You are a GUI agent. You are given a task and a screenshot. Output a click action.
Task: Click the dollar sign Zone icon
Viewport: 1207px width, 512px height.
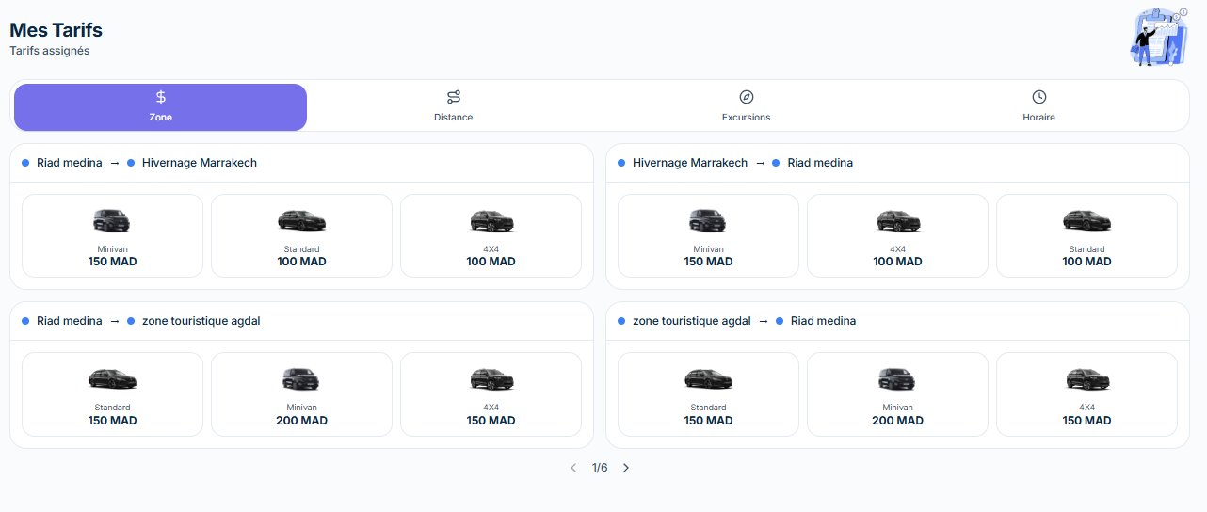pyautogui.click(x=161, y=97)
